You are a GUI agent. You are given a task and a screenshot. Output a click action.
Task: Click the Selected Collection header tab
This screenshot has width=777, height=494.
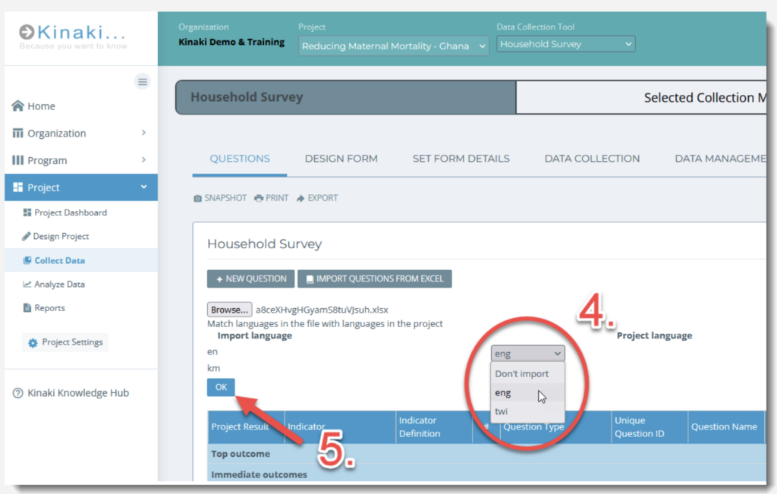(641, 98)
